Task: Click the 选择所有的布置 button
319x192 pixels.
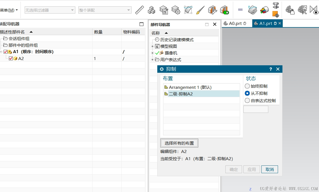Action: (179, 143)
